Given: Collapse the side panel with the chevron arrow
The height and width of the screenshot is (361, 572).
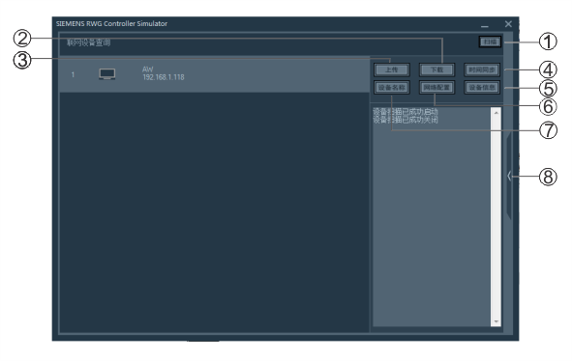Looking at the screenshot, I should [509, 176].
